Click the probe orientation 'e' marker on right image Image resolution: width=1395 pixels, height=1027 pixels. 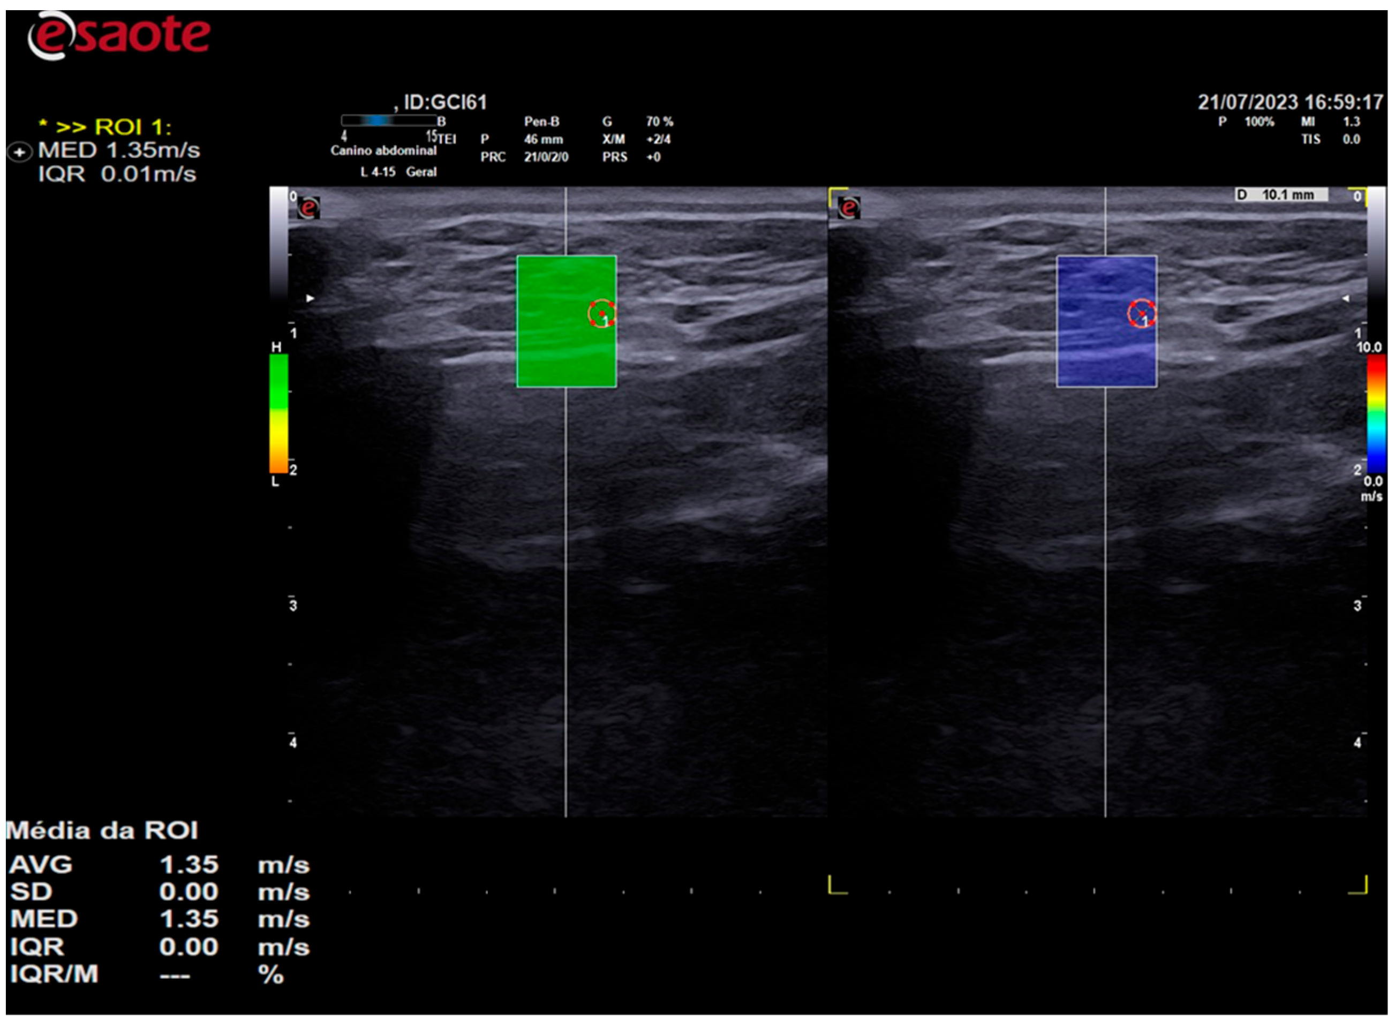click(x=849, y=208)
